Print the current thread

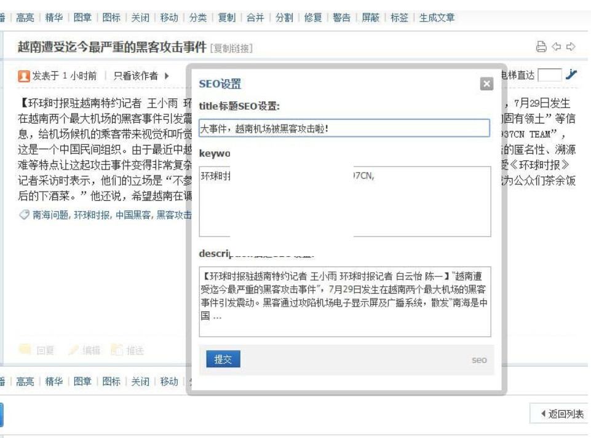542,47
